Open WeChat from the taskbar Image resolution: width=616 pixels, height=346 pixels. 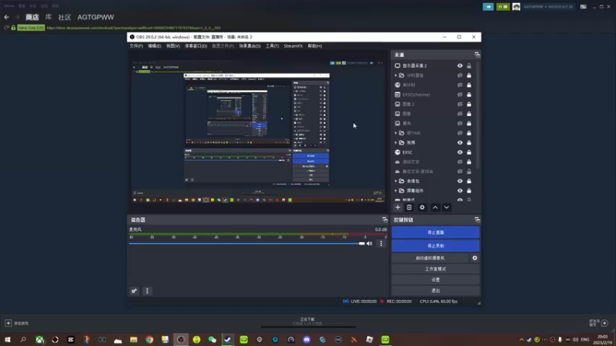(213, 340)
